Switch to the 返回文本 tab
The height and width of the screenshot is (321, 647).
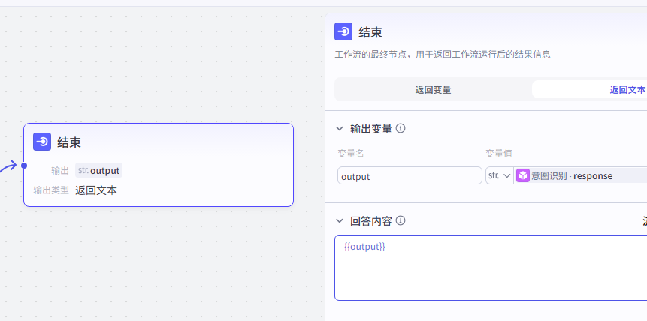[627, 89]
